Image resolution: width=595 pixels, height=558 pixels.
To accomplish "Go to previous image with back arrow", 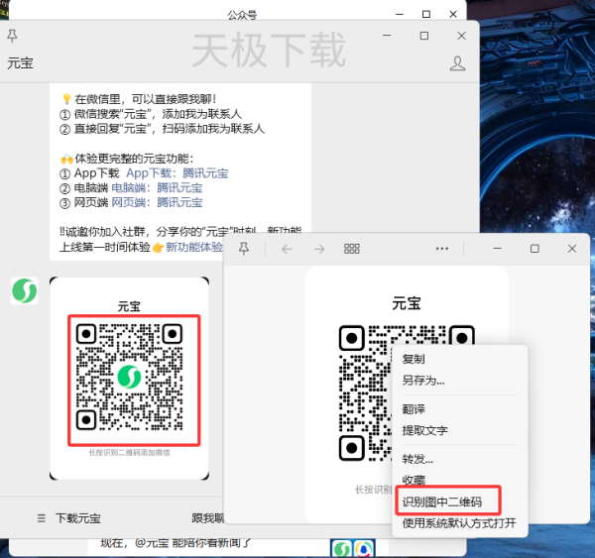I will pyautogui.click(x=287, y=248).
